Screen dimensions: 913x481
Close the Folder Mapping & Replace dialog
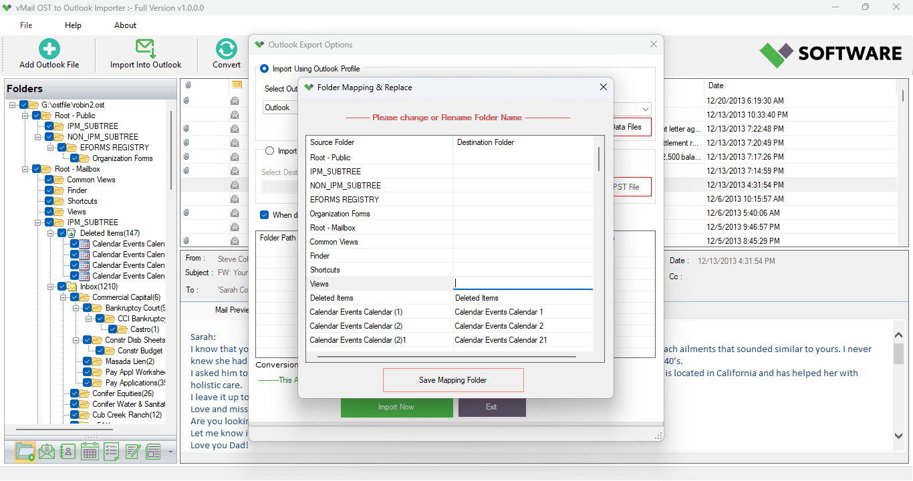[x=604, y=87]
